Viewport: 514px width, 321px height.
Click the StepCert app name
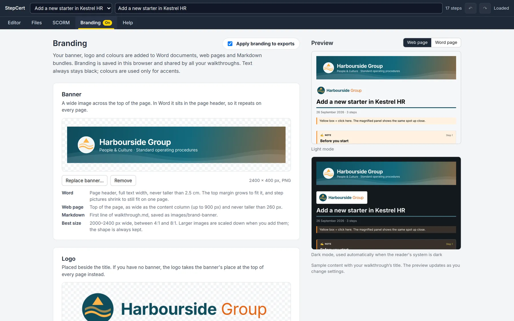(15, 8)
